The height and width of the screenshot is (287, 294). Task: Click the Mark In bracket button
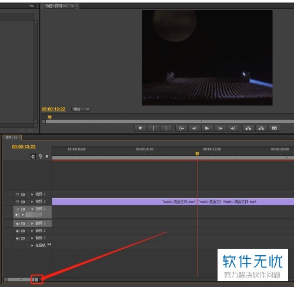(x=153, y=128)
